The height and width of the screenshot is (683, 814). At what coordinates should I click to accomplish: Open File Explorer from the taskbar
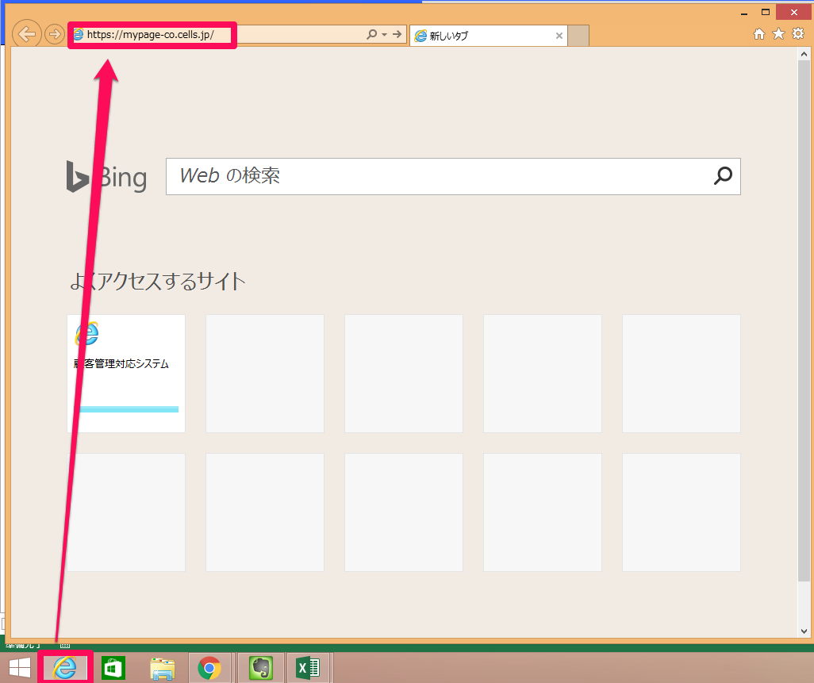[x=162, y=669]
